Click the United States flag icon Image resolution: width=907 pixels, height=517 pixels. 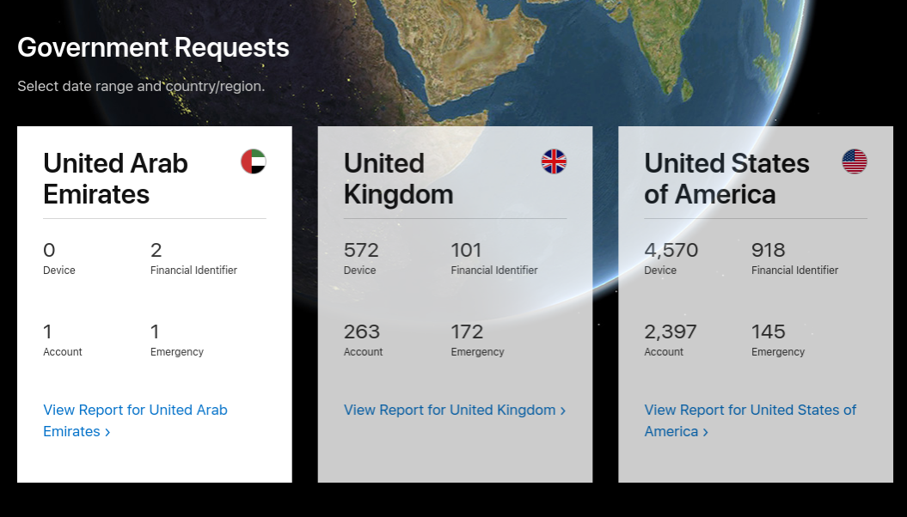(855, 161)
